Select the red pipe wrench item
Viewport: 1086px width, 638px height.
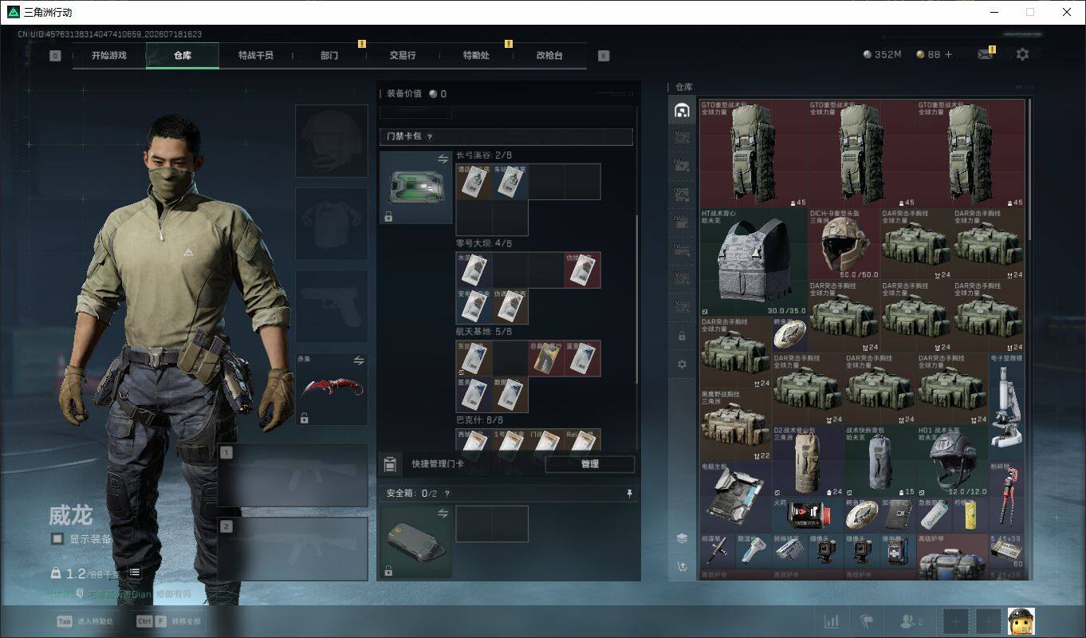tap(1007, 497)
